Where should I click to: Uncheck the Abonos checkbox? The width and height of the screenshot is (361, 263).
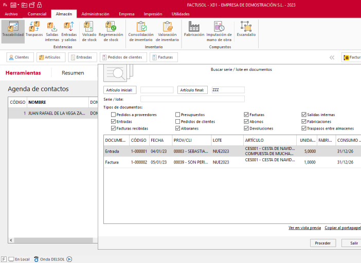click(x=246, y=121)
